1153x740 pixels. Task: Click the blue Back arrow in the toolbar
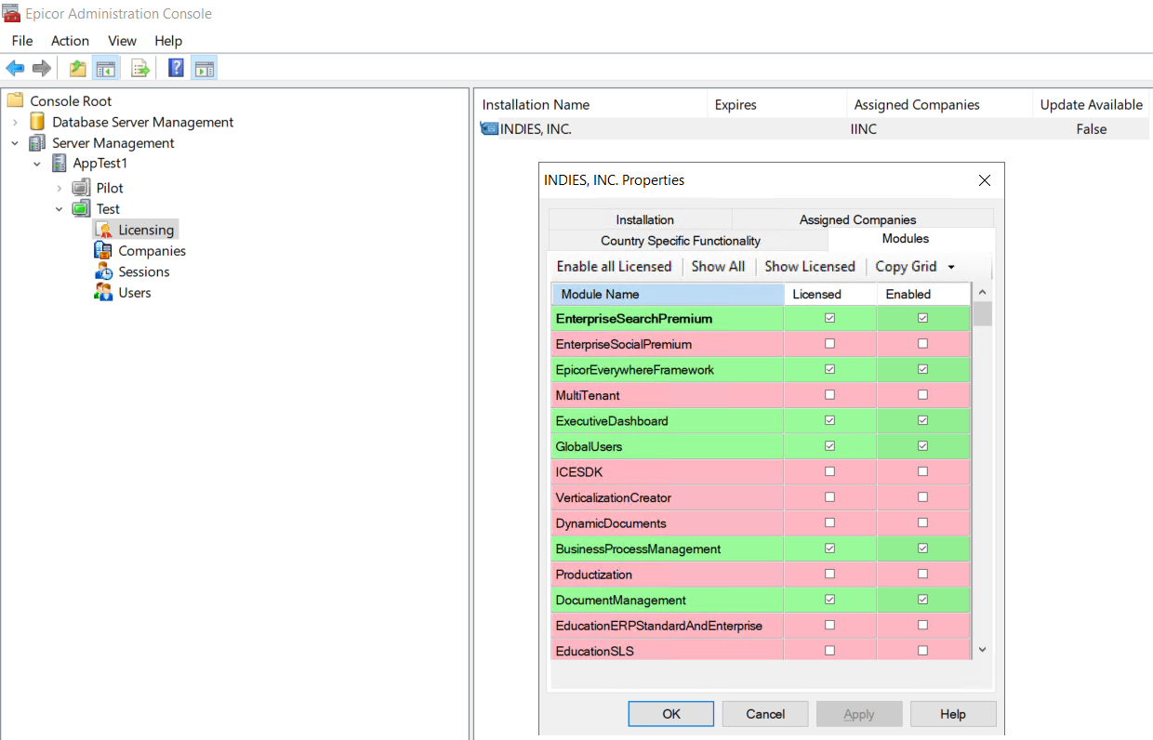tap(16, 69)
